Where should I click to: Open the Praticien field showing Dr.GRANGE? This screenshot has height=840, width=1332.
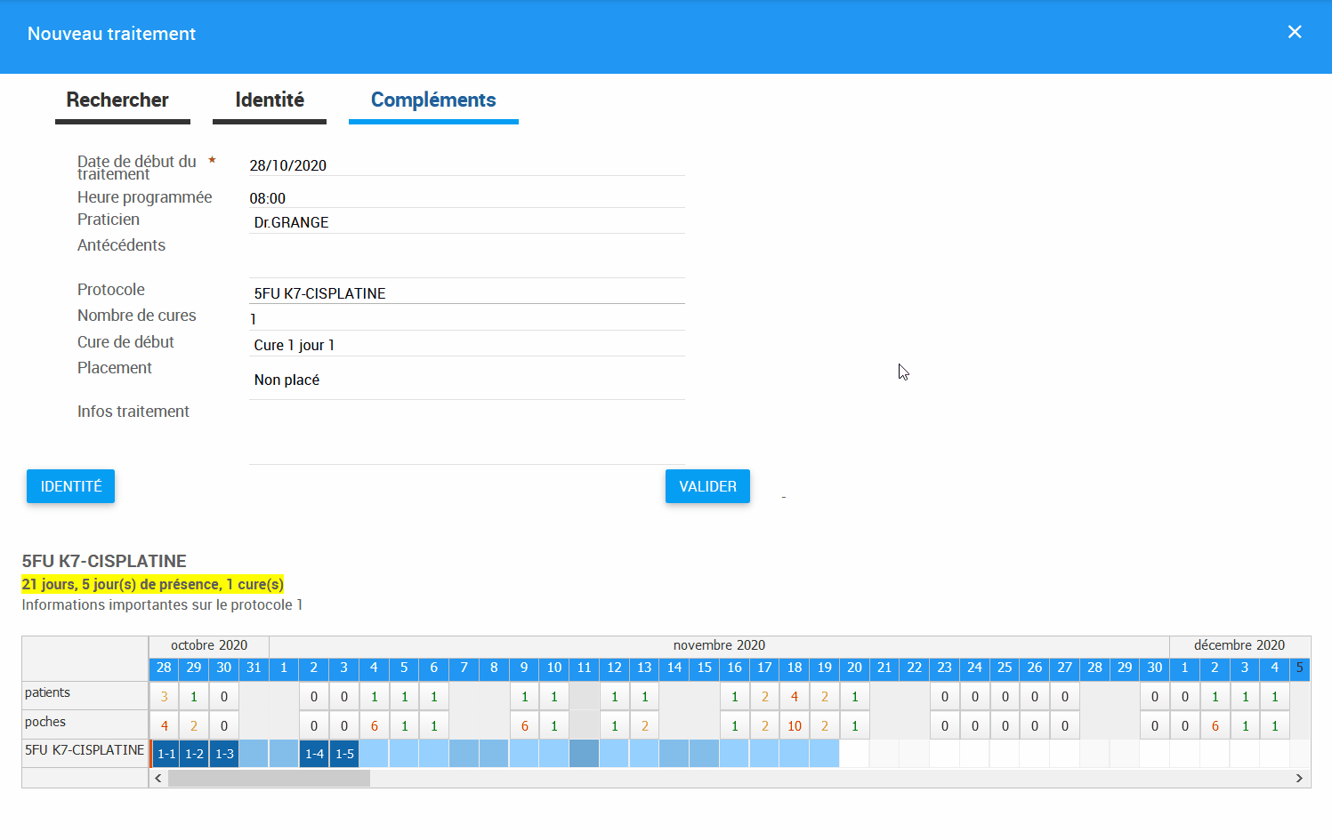(x=465, y=222)
